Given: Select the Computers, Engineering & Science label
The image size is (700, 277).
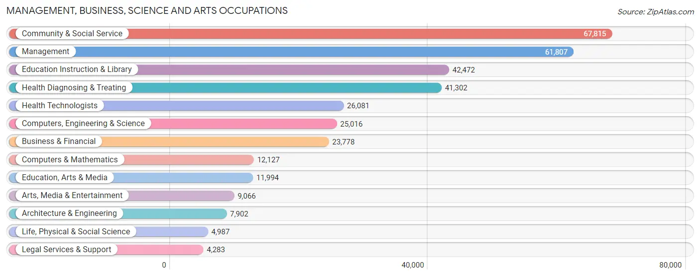Looking at the screenshot, I should (83, 123).
